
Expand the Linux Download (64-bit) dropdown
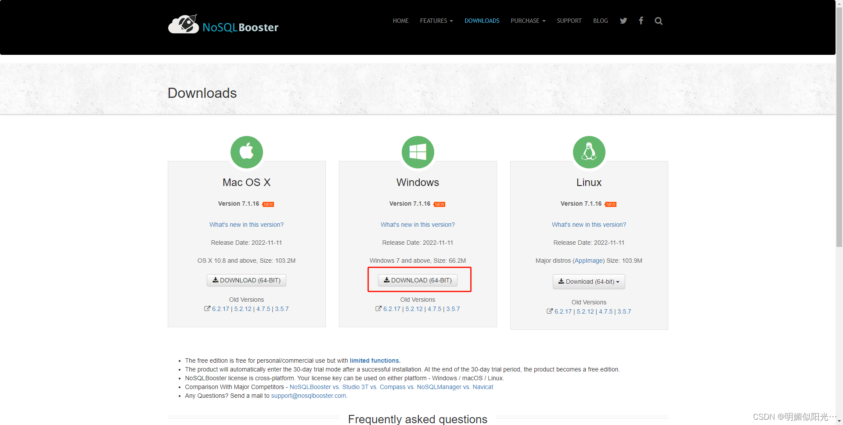(589, 282)
